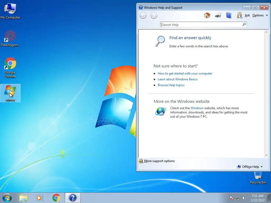Select the Google Chrome desktop shortcut
The width and height of the screenshot is (271, 203).
point(10,68)
